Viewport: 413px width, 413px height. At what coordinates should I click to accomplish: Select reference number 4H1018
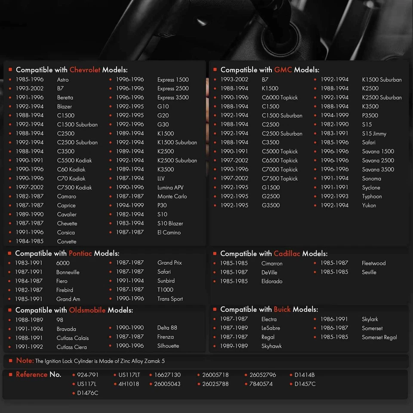(x=129, y=384)
